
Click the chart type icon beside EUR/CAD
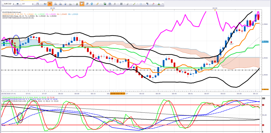pyautogui.click(x=18, y=4)
